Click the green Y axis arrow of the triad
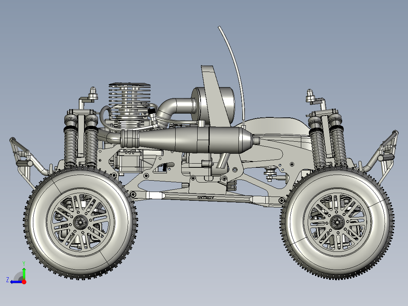The width and height of the screenshot is (408, 306). pyautogui.click(x=24, y=273)
